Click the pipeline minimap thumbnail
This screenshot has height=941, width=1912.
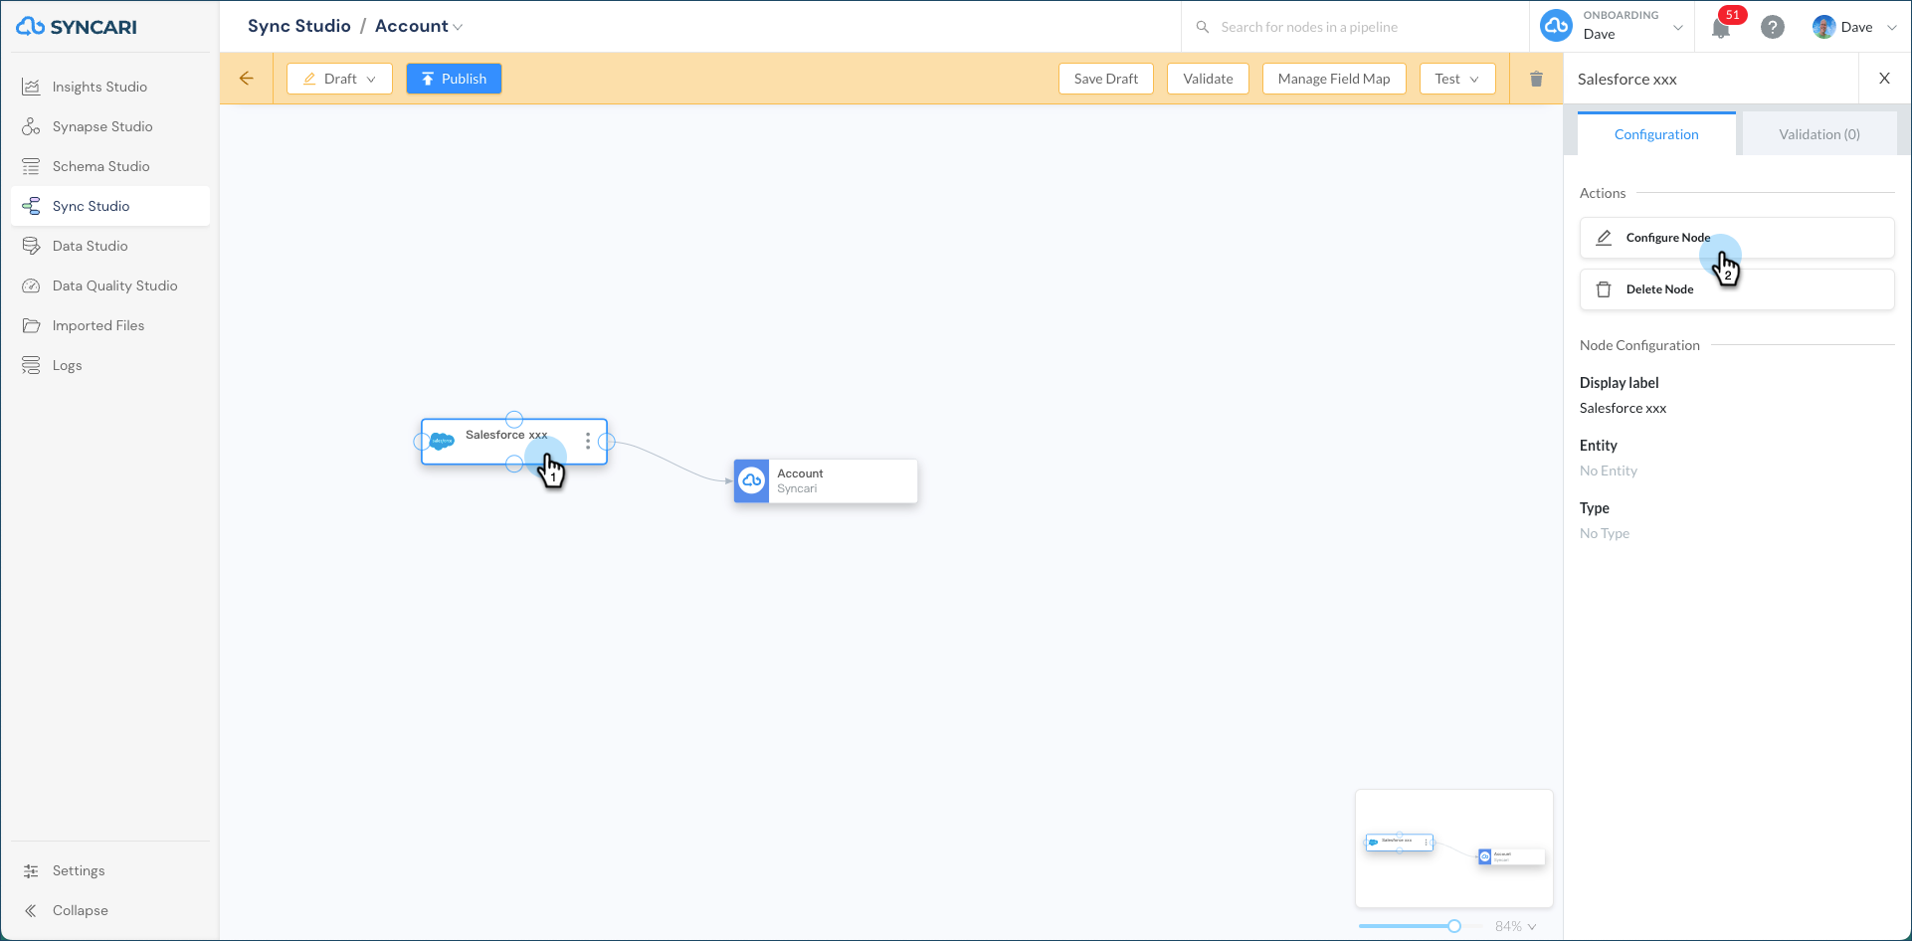[1454, 848]
